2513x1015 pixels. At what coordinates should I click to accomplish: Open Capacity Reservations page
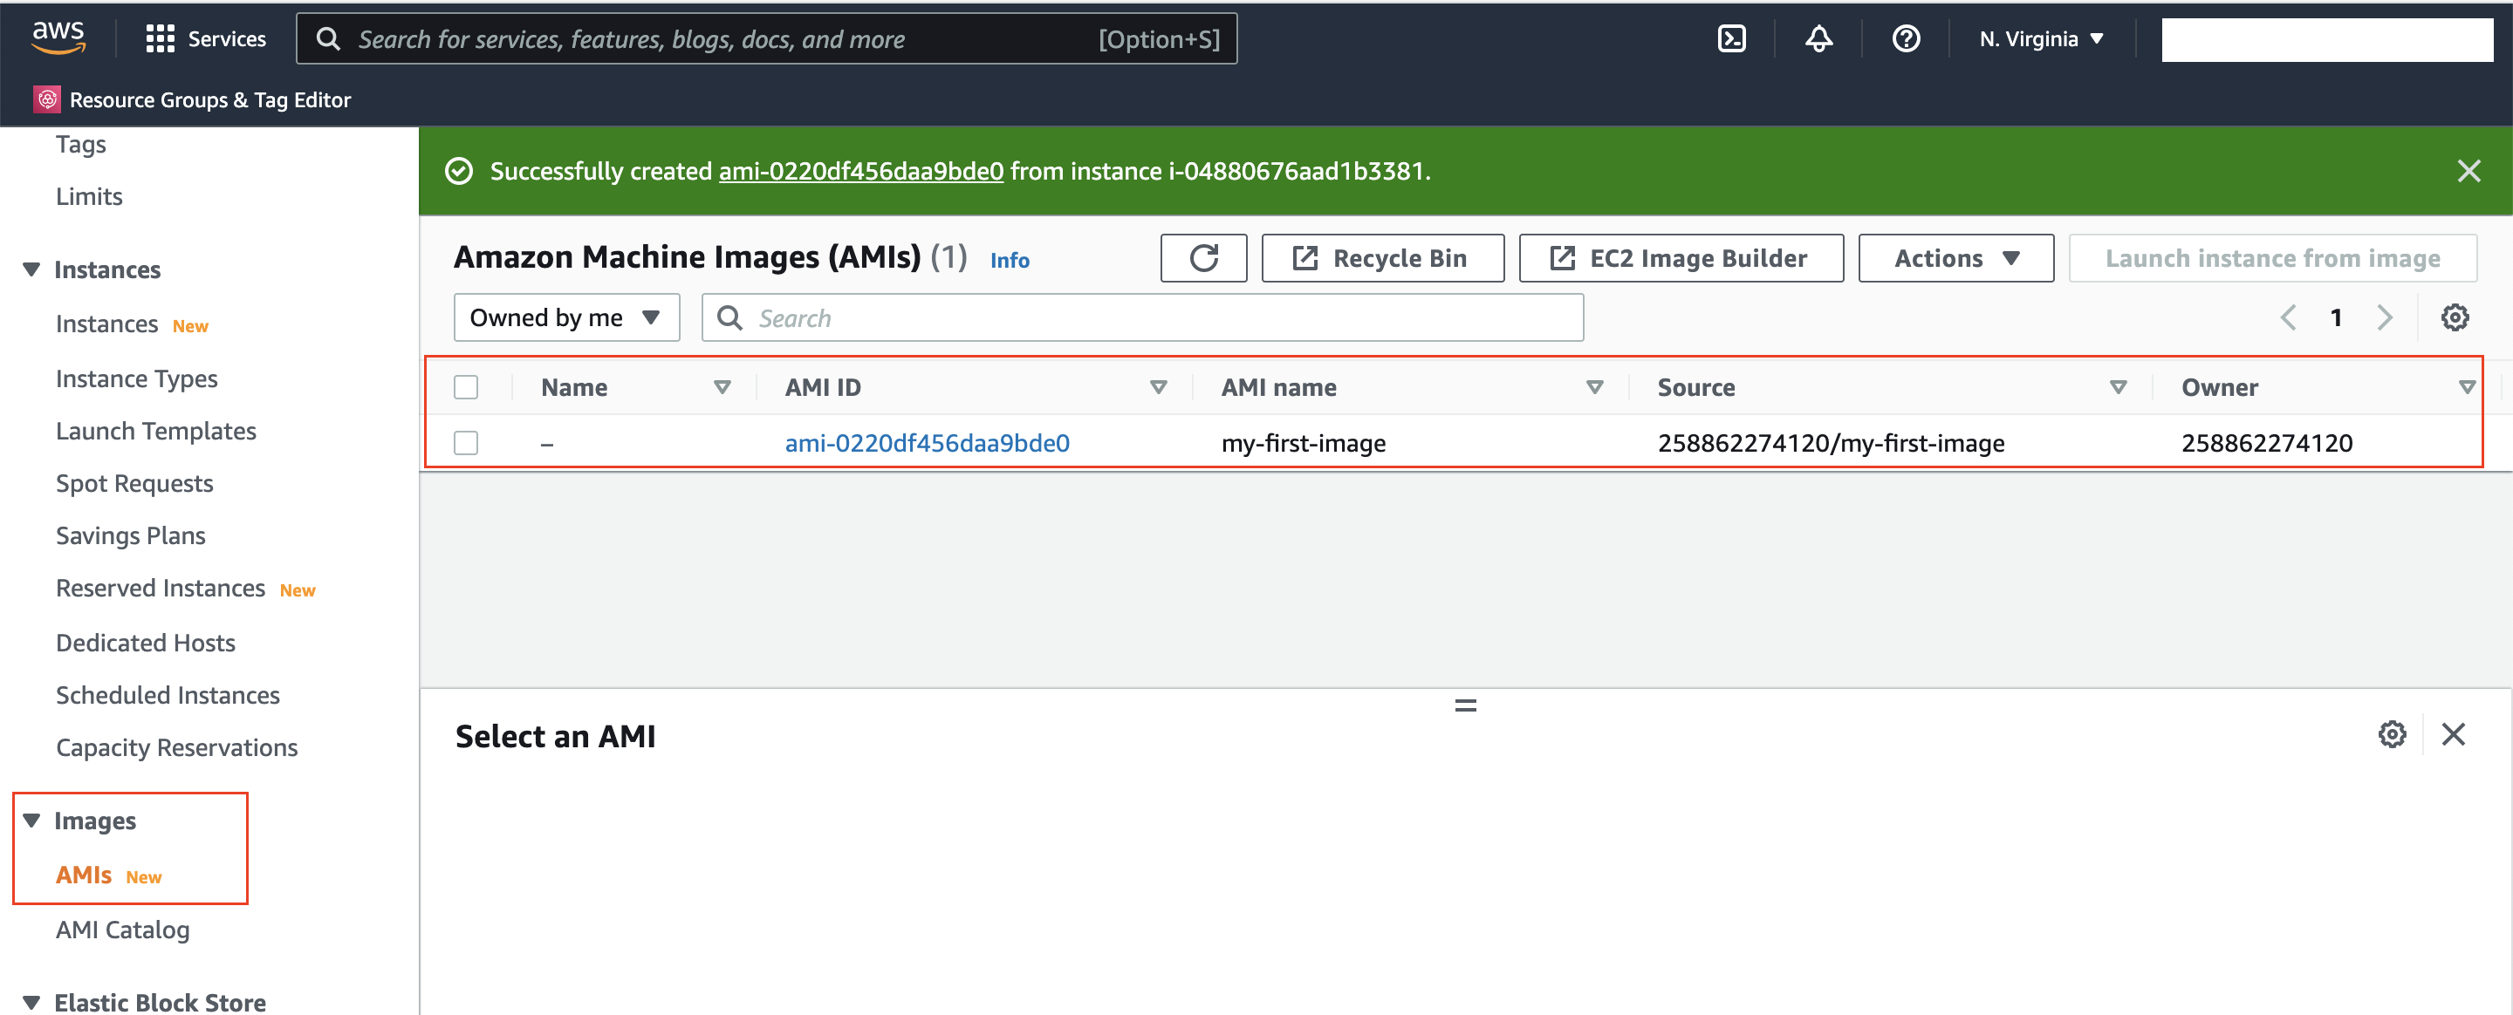176,748
